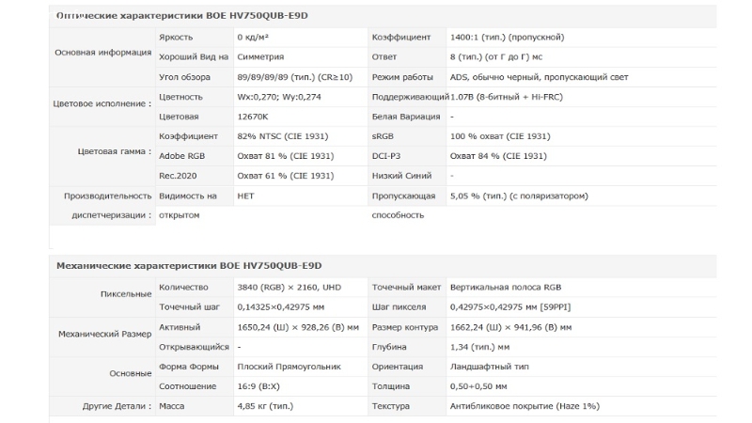Select the brightness value 0 кд/м² cell
The height and width of the screenshot is (423, 752).
tap(253, 37)
